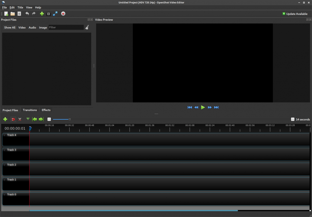Open the Title menu

click(20, 7)
